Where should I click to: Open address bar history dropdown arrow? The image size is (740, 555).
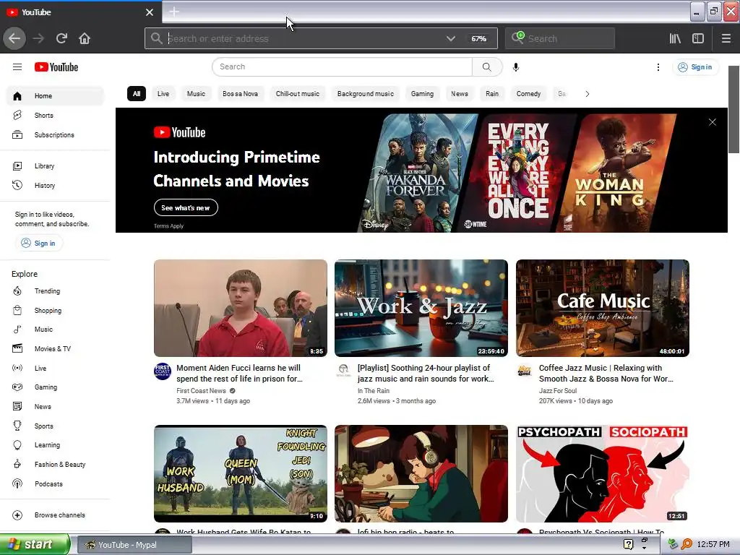point(451,39)
